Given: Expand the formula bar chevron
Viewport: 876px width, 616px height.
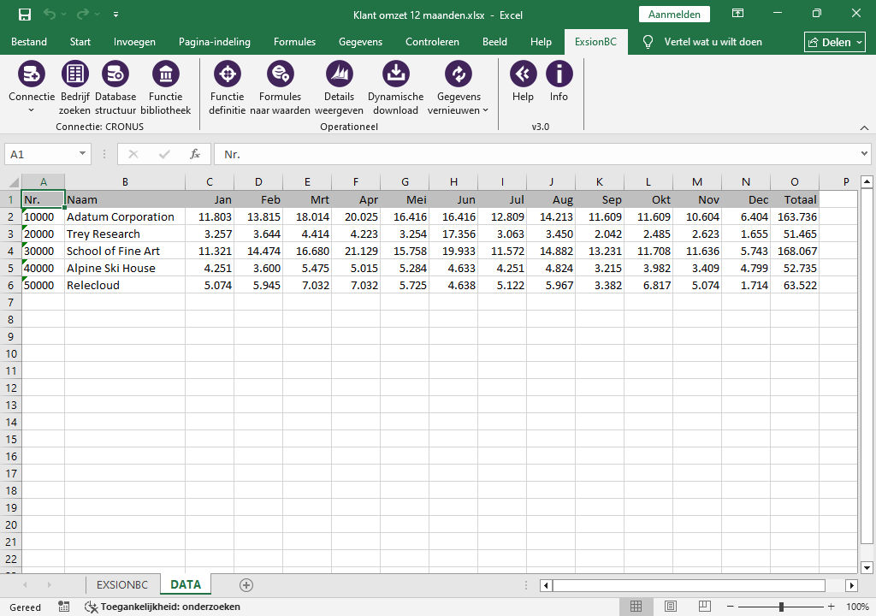Looking at the screenshot, I should coord(864,154).
